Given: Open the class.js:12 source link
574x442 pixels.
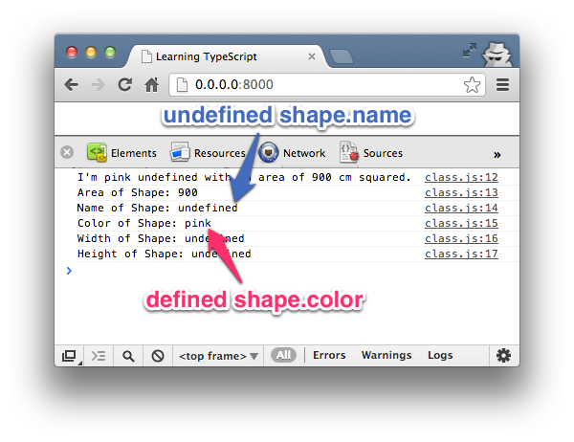Looking at the screenshot, I should point(461,177).
